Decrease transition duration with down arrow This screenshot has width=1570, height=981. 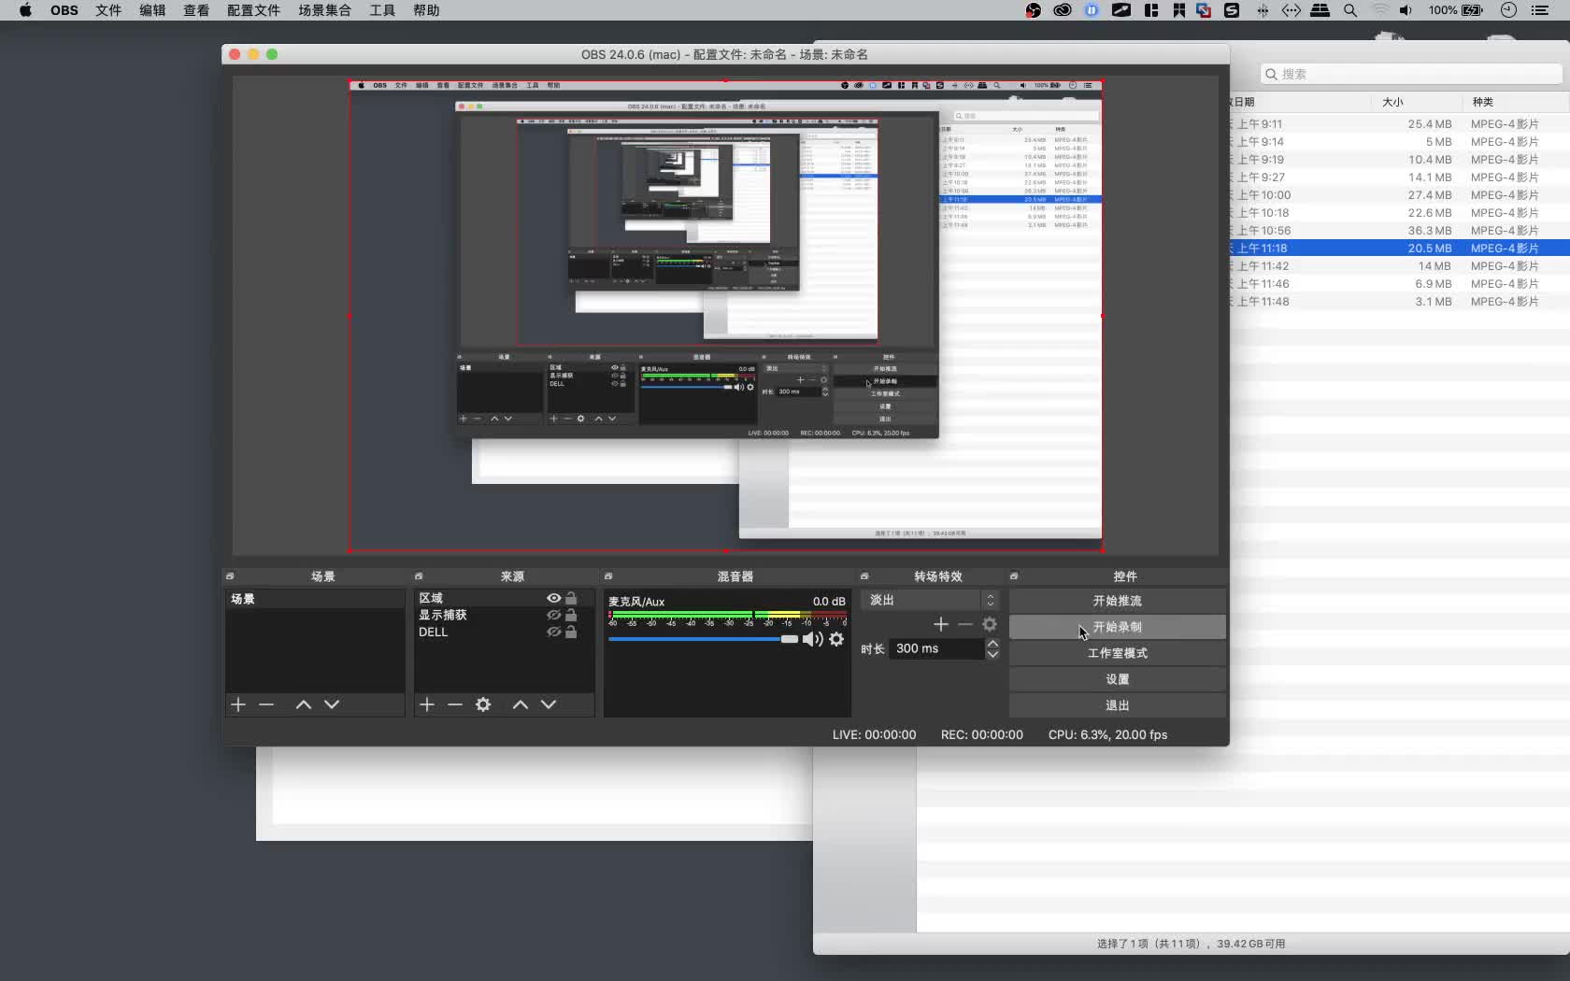[992, 654]
